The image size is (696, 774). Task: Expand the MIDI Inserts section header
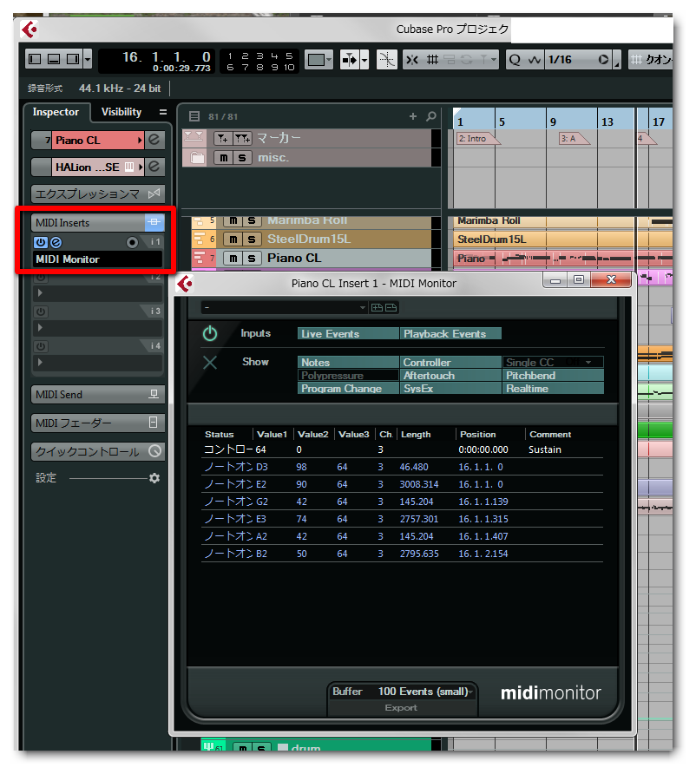click(89, 223)
